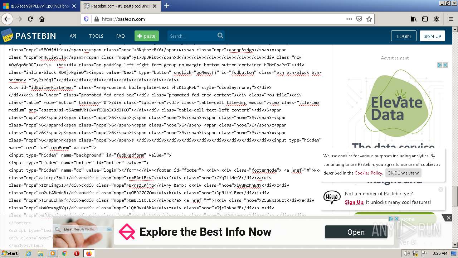Viewport: 458px width, 258px height.
Task: Open the Firefox hamburger menu
Action: tap(451, 19)
